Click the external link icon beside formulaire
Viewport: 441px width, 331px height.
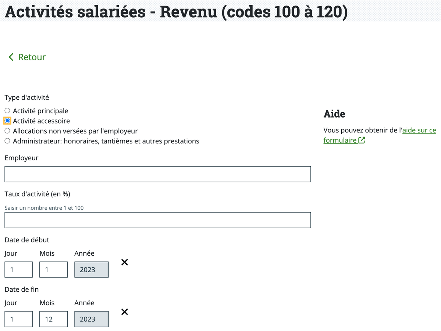tap(361, 140)
